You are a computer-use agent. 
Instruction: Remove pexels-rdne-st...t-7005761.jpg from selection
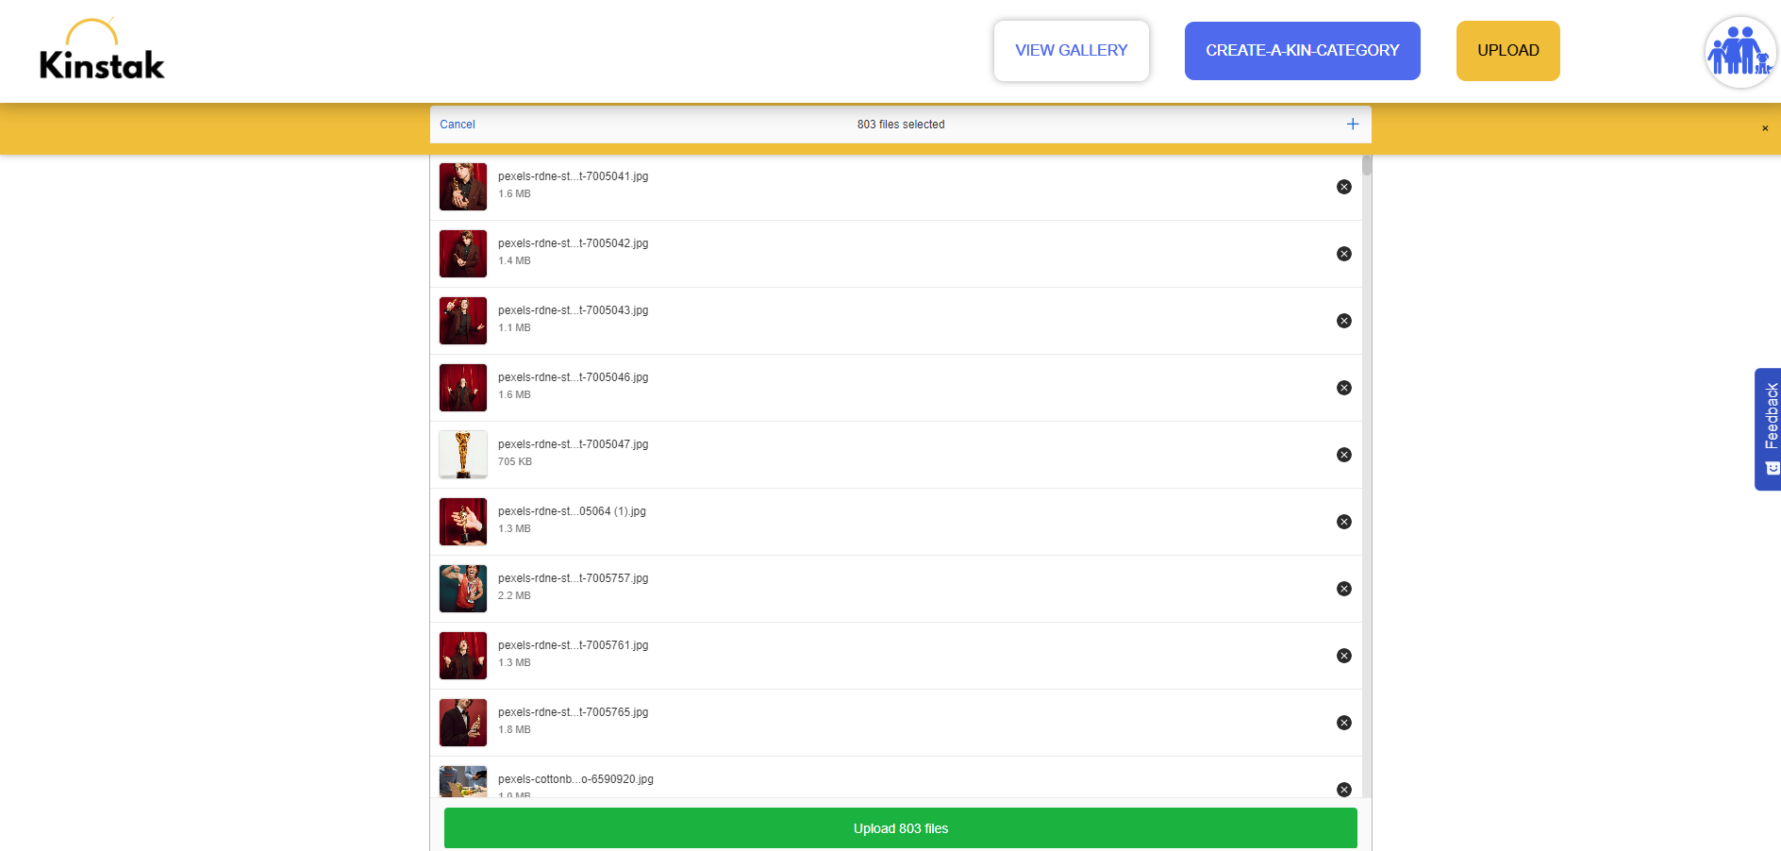(x=1343, y=656)
